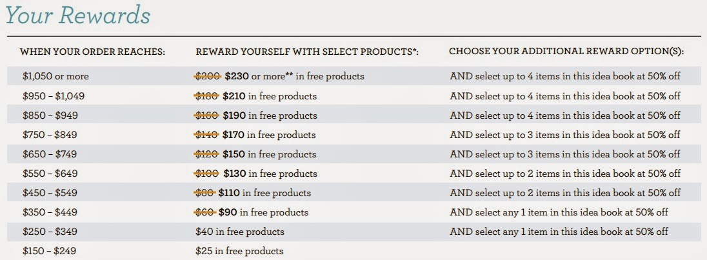Click the 'Reward yourself with select products' header
Viewport: 707px width, 260px height.
[x=308, y=52]
